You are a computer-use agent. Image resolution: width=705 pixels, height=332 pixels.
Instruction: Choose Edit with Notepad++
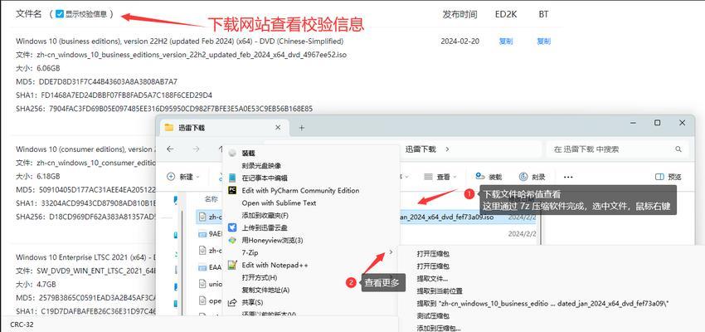coord(310,266)
